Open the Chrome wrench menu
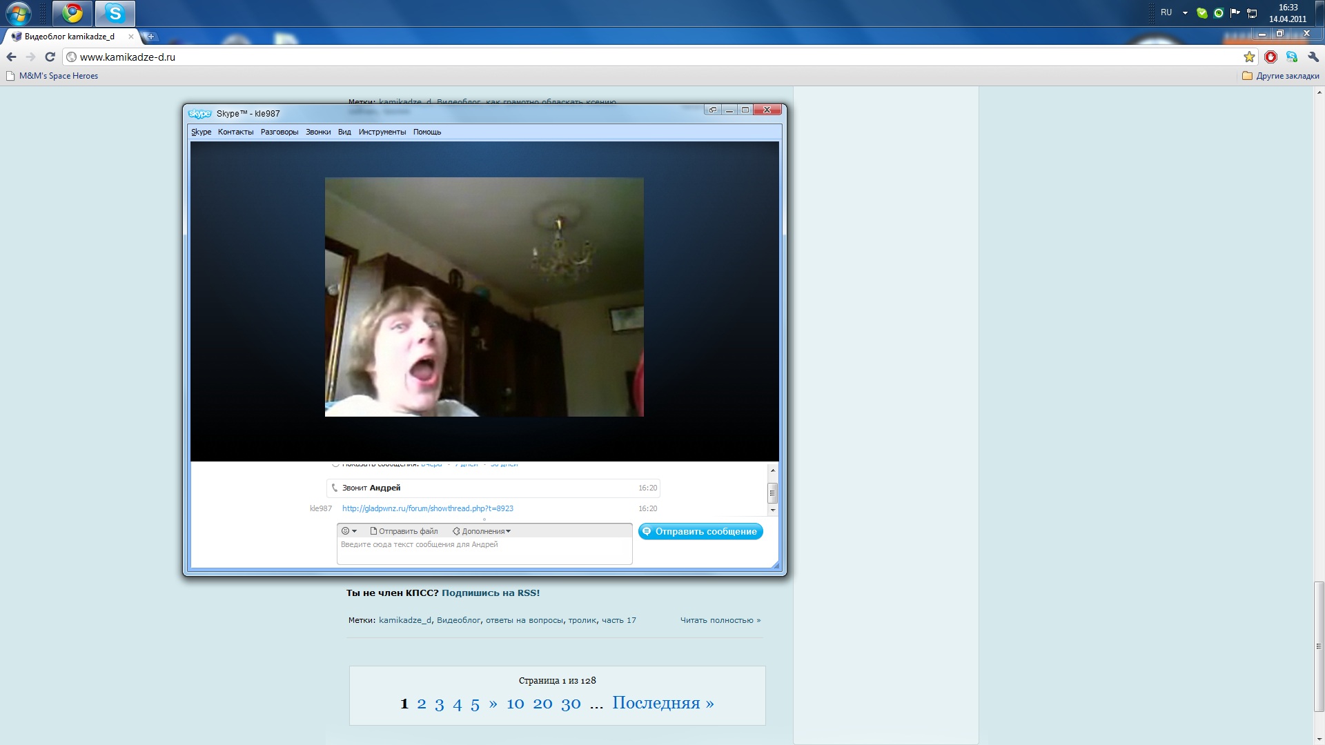1325x745 pixels. (x=1313, y=57)
